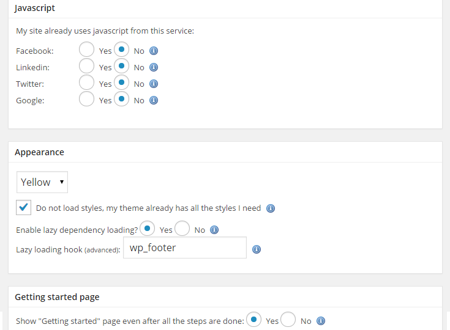This screenshot has height=330, width=450.
Task: Show info about not loading styles
Action: click(271, 208)
